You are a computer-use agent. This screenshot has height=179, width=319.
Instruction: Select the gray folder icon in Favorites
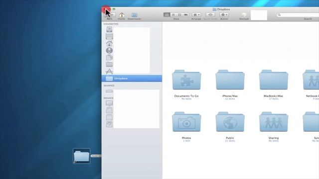pos(109,64)
